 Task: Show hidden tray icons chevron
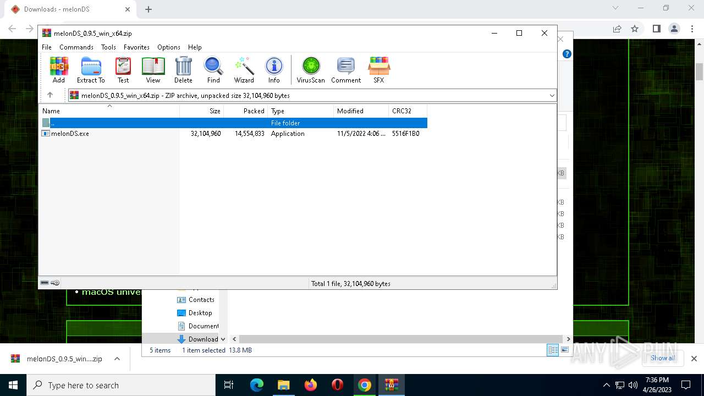click(606, 385)
